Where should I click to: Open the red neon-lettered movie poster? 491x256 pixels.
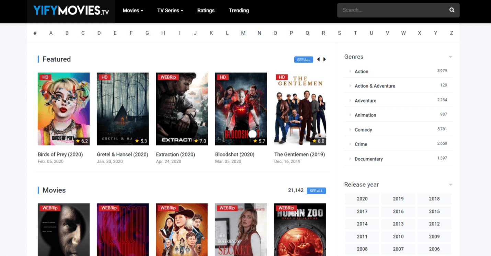coord(123,230)
